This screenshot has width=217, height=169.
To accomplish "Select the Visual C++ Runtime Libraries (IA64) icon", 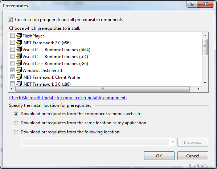I will tap(19, 50).
